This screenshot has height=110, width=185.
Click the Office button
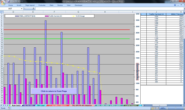(x=3, y=3)
